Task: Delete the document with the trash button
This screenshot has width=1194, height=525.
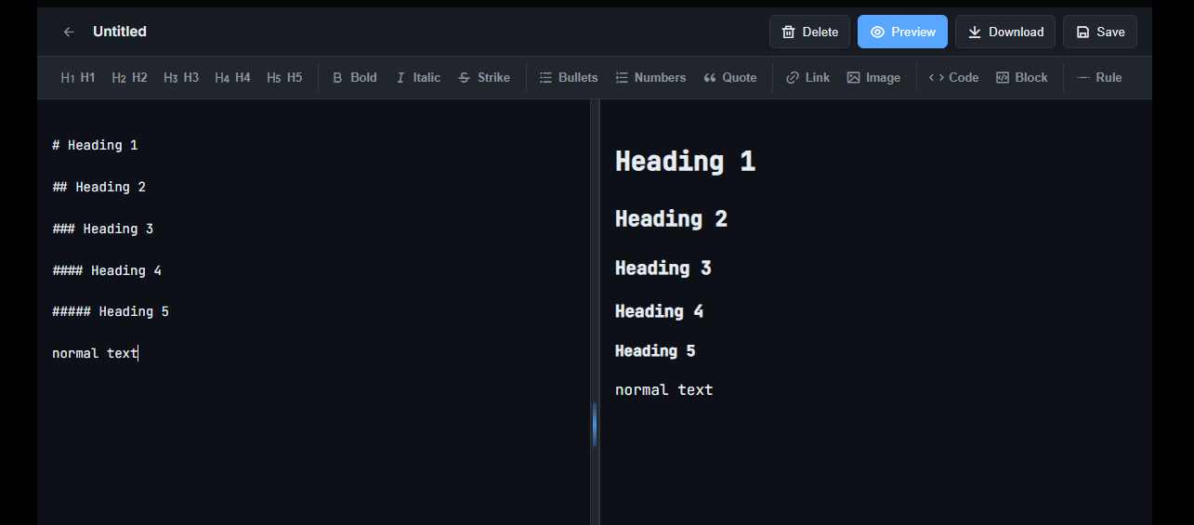Action: coord(809,32)
